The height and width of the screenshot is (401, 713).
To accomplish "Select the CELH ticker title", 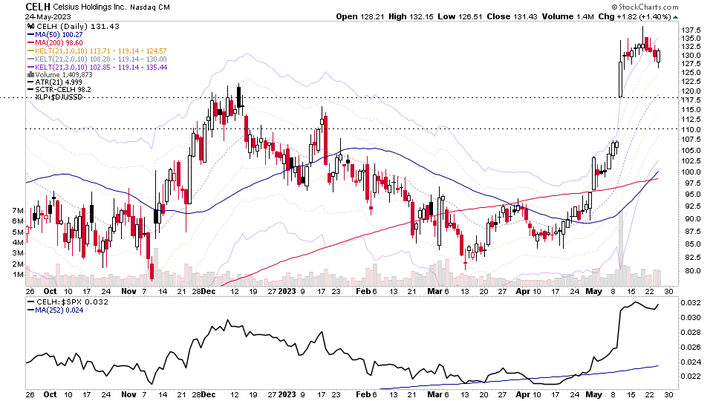I will pyautogui.click(x=38, y=7).
